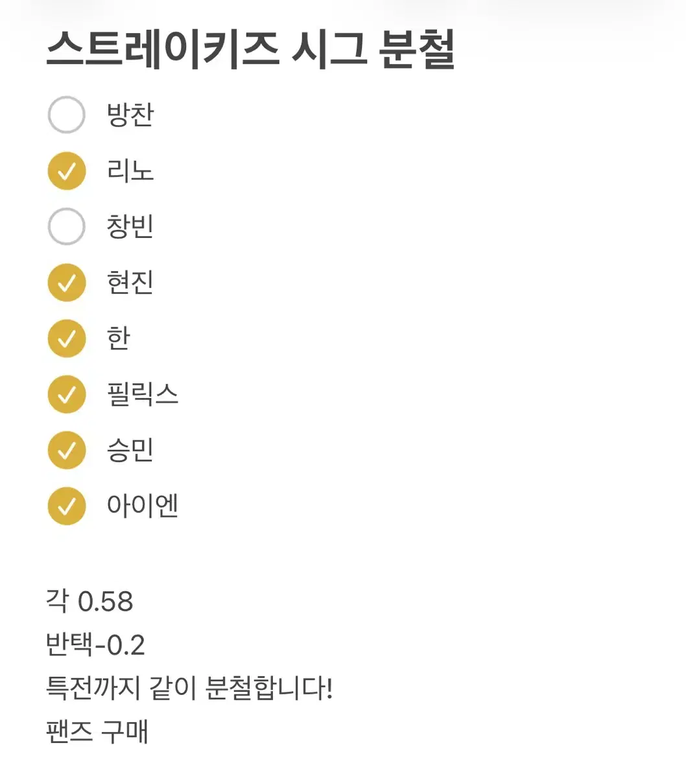Deselect the 승민 checkmark circle
This screenshot has height=778, width=686.
pyautogui.click(x=66, y=450)
